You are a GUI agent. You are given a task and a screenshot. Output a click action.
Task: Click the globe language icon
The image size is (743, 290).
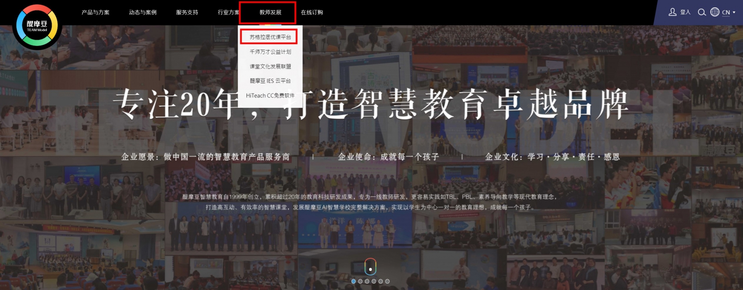coord(715,12)
